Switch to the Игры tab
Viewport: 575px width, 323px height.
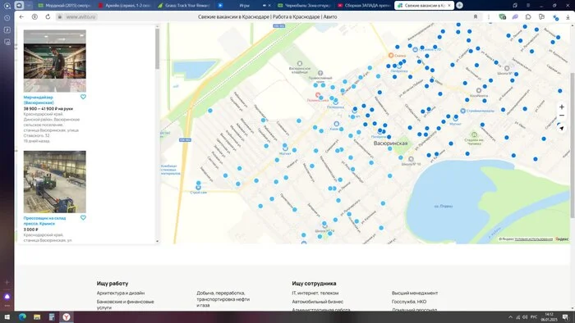click(244, 6)
